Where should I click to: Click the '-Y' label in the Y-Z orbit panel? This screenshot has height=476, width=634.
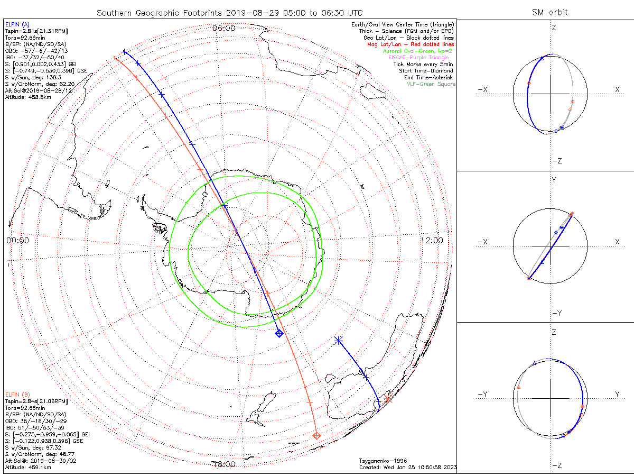(x=482, y=394)
